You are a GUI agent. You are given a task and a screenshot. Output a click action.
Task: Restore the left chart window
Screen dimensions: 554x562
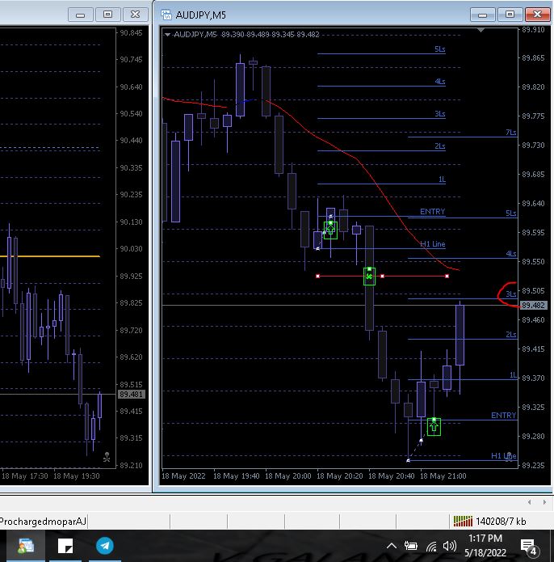107,15
